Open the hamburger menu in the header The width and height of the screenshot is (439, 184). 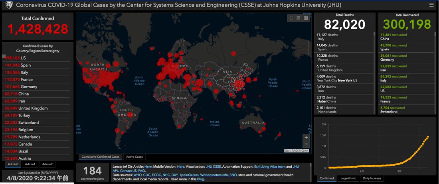431,5
